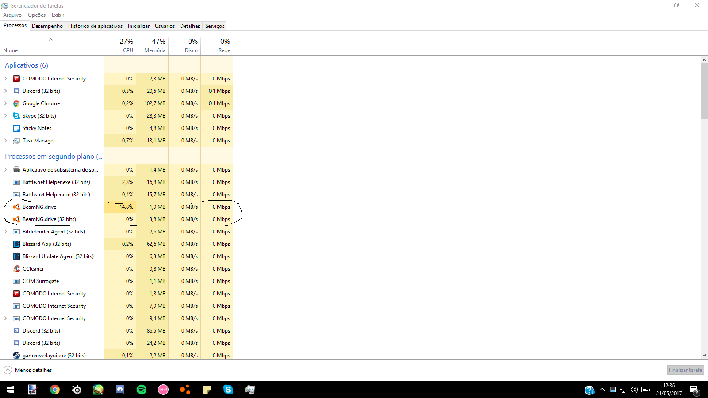Expand the Google Chrome process group
The width and height of the screenshot is (708, 398).
5,103
